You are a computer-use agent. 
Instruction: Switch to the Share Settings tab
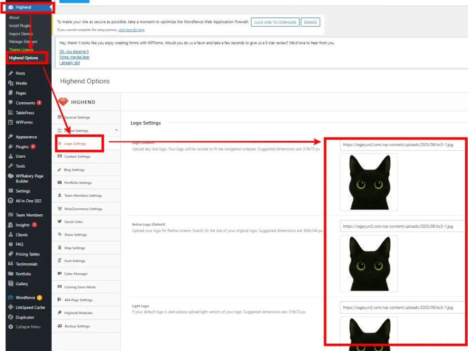(x=86, y=234)
